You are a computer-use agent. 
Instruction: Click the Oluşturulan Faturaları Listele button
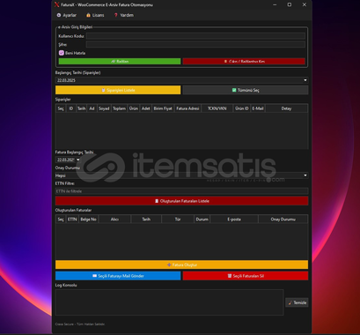[x=181, y=201]
